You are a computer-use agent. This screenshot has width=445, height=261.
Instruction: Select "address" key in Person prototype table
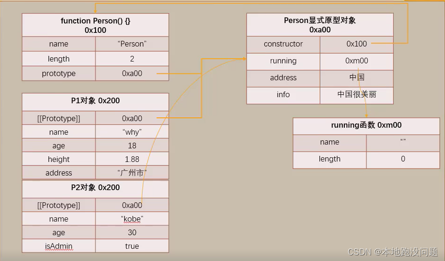[283, 78]
